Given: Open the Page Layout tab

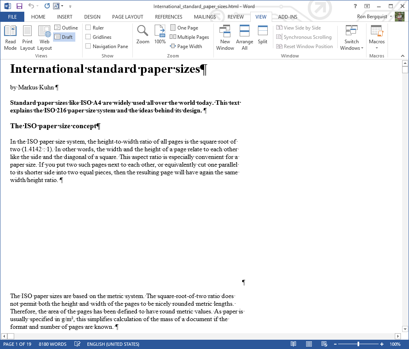Looking at the screenshot, I should coord(128,17).
